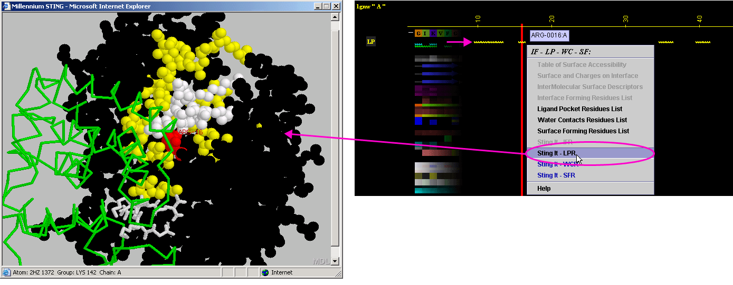Maximize the Millennium STING window
Viewport: 733px width, 285px height.
[326, 6]
